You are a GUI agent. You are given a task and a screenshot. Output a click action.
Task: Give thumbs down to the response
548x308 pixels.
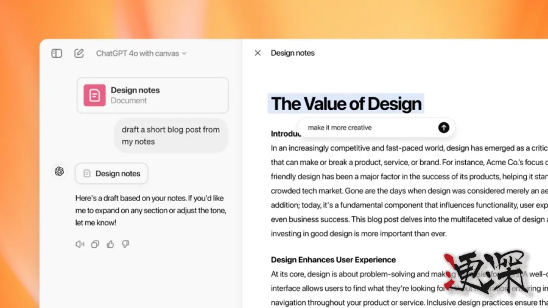(x=125, y=244)
